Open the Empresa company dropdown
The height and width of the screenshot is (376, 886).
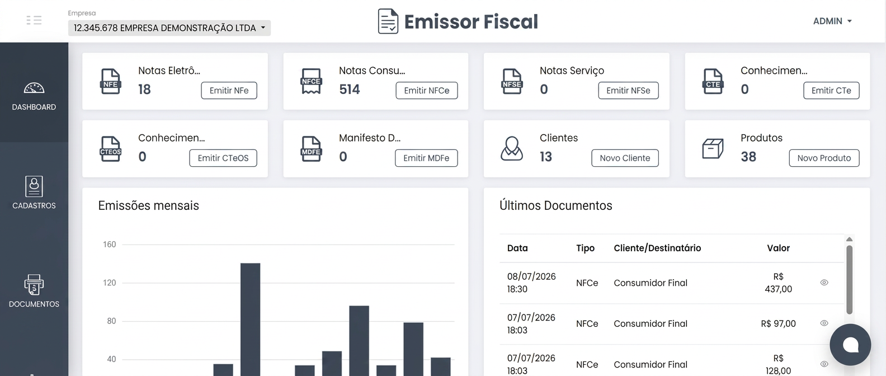[169, 28]
